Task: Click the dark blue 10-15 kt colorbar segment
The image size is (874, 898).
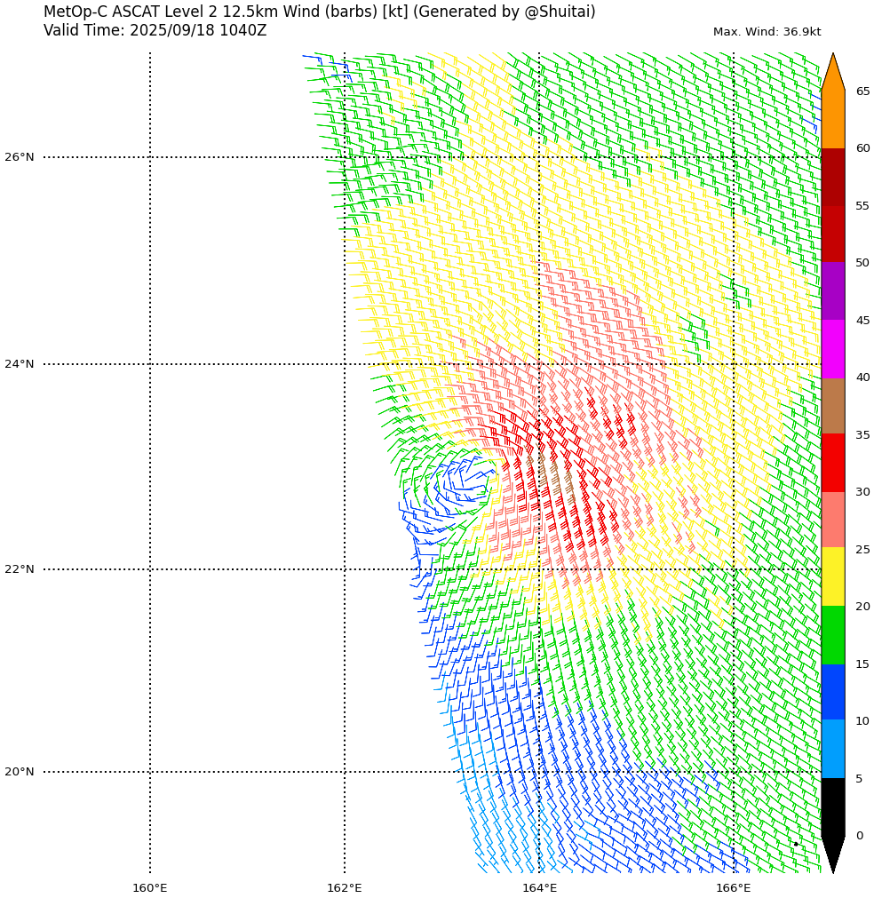Action: tap(833, 692)
